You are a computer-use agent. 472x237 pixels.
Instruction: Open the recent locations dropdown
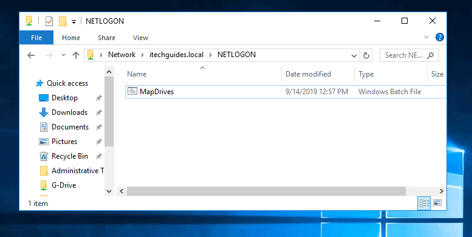(x=63, y=55)
